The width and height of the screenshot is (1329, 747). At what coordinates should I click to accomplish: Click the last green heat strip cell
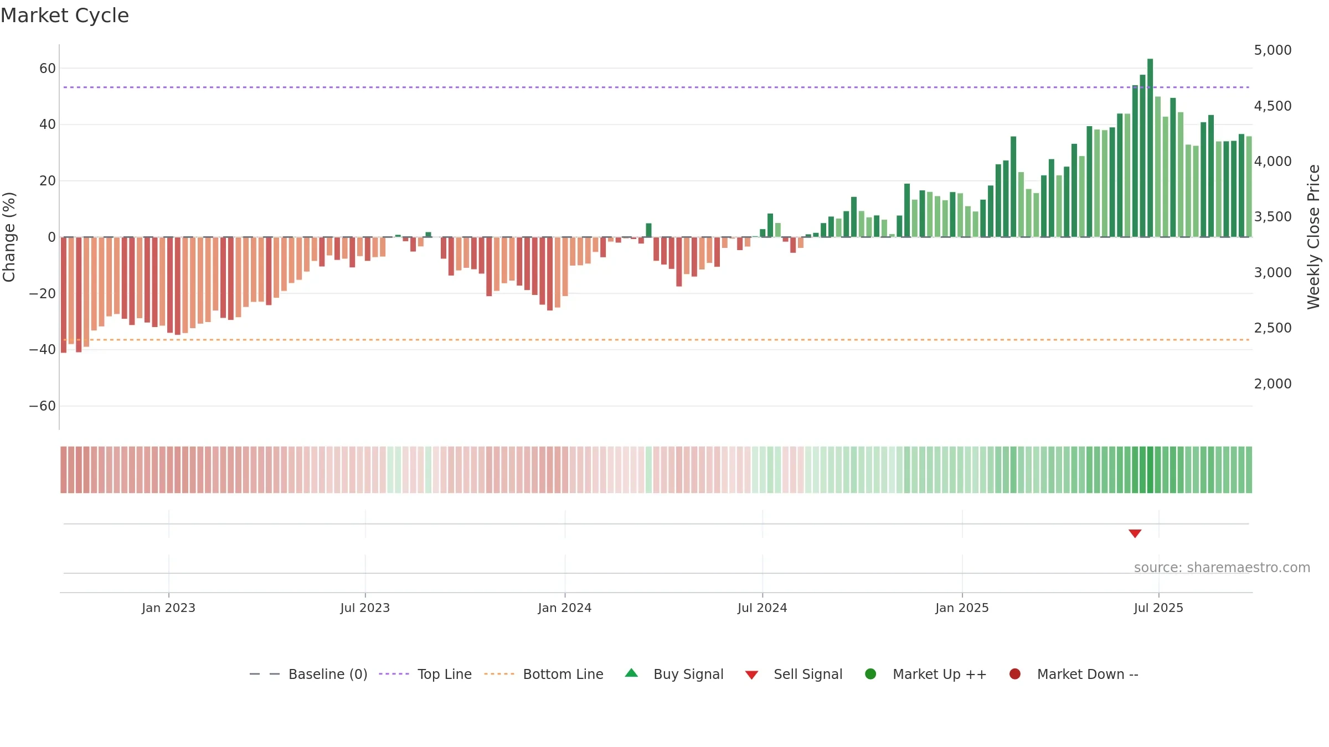[1249, 470]
